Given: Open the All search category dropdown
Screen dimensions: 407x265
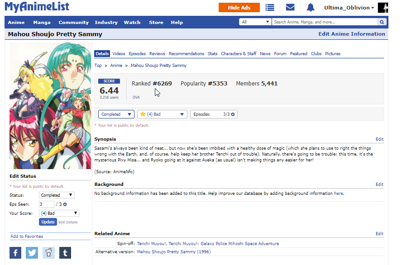Looking at the screenshot, I should [x=255, y=22].
